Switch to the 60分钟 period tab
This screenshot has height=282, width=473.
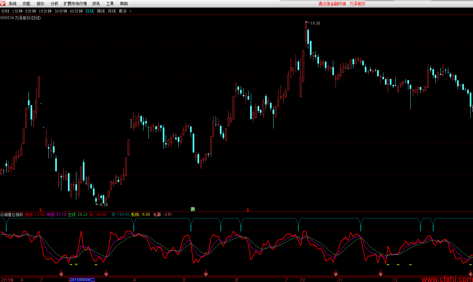[x=76, y=11]
